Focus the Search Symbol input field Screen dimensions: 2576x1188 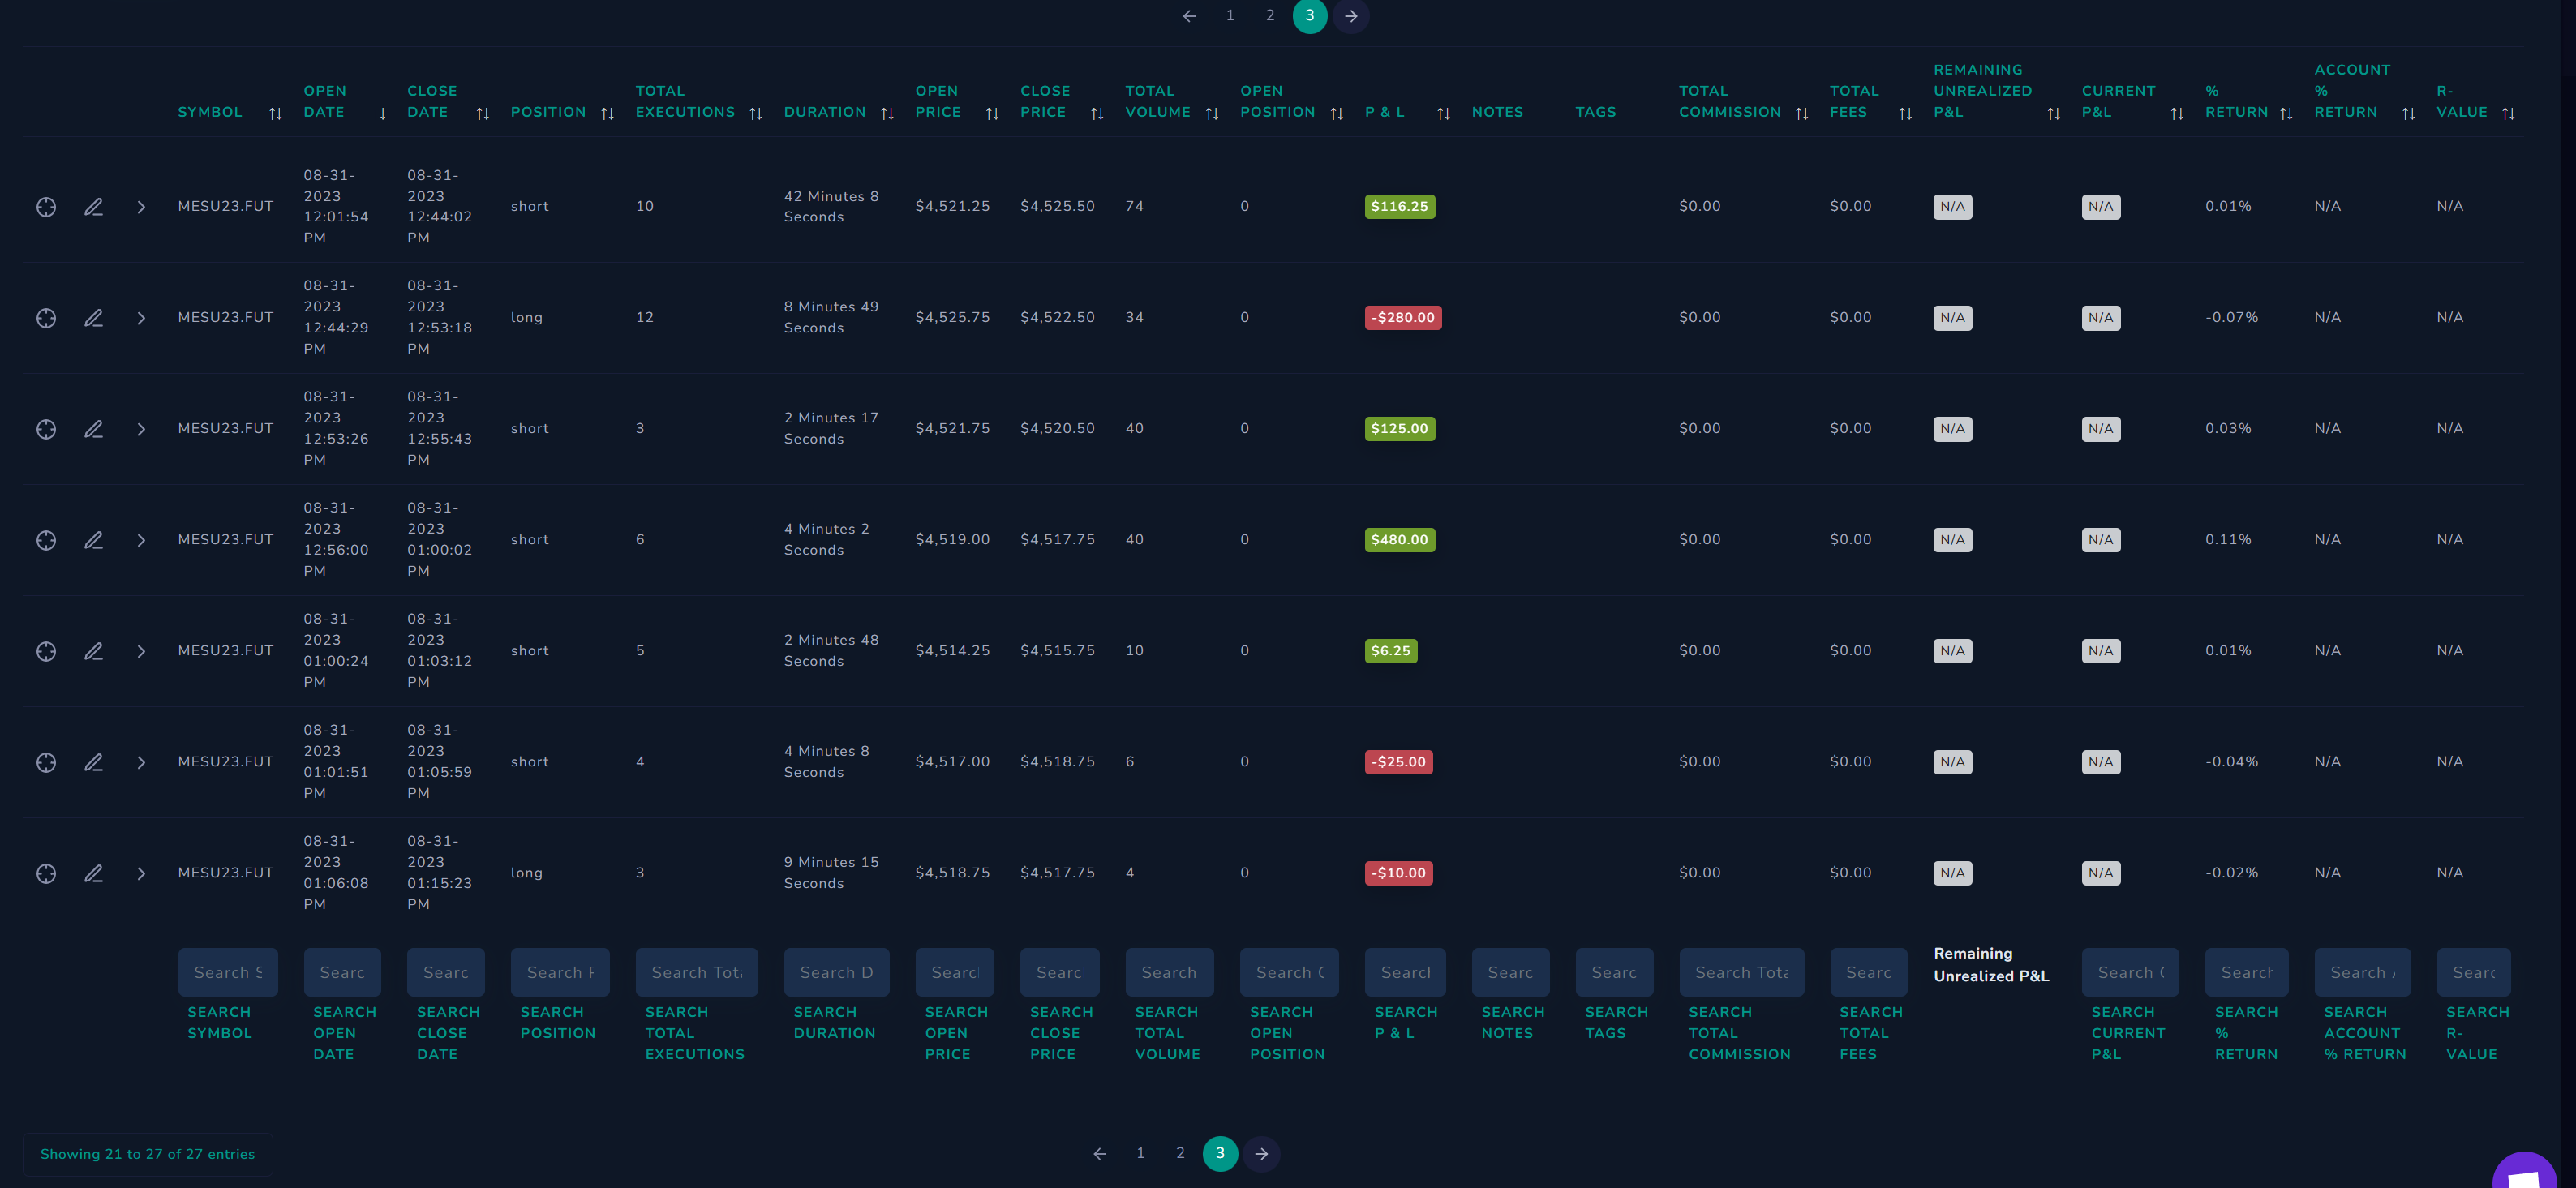click(228, 972)
